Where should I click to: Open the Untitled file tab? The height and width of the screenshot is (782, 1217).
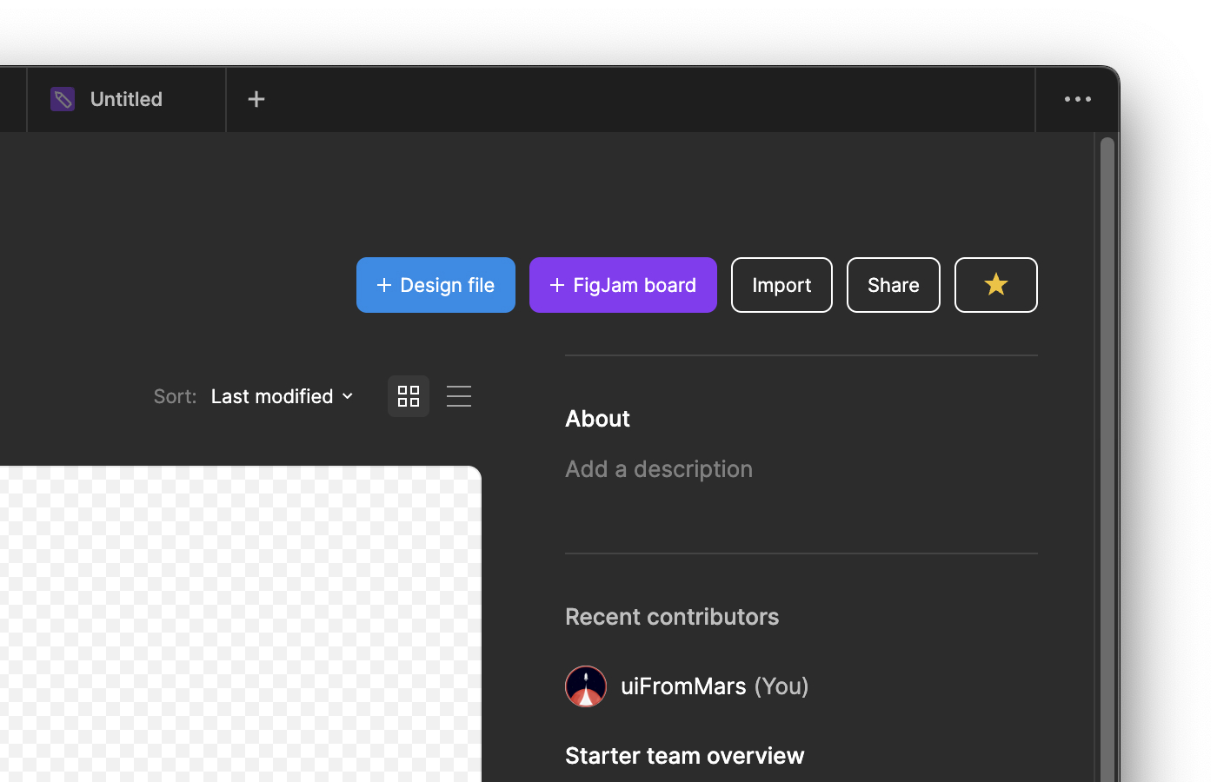point(126,99)
